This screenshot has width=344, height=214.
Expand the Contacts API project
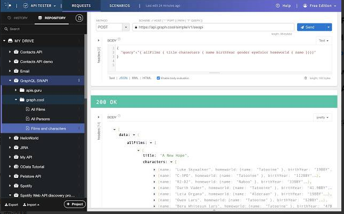[x=10, y=52]
